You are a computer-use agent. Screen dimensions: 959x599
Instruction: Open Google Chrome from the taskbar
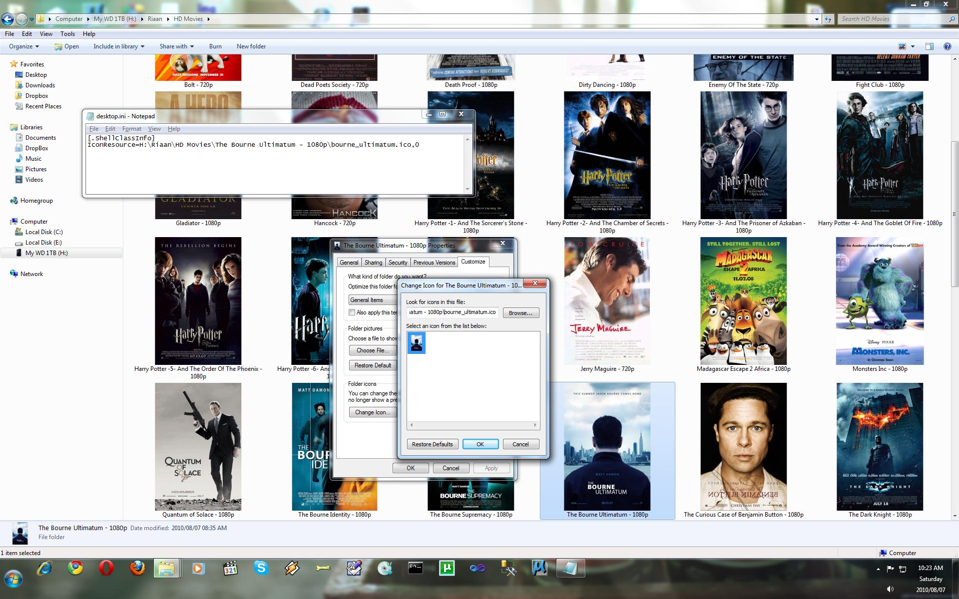[75, 568]
